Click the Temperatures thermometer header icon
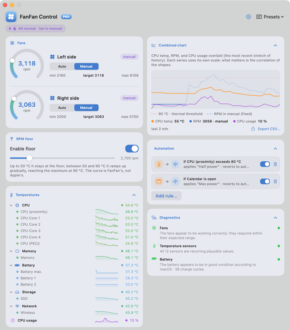 click(11, 195)
